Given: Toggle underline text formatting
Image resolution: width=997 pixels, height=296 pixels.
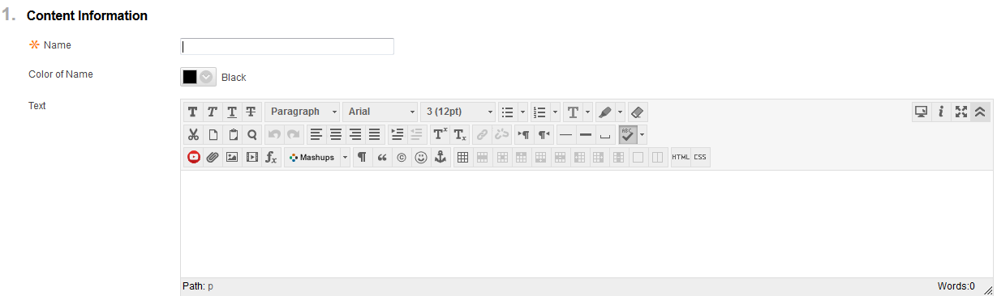Looking at the screenshot, I should tap(232, 112).
